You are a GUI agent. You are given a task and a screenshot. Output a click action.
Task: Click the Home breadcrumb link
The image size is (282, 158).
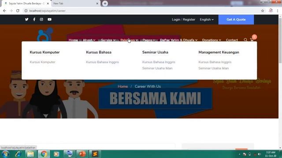pos(122,86)
